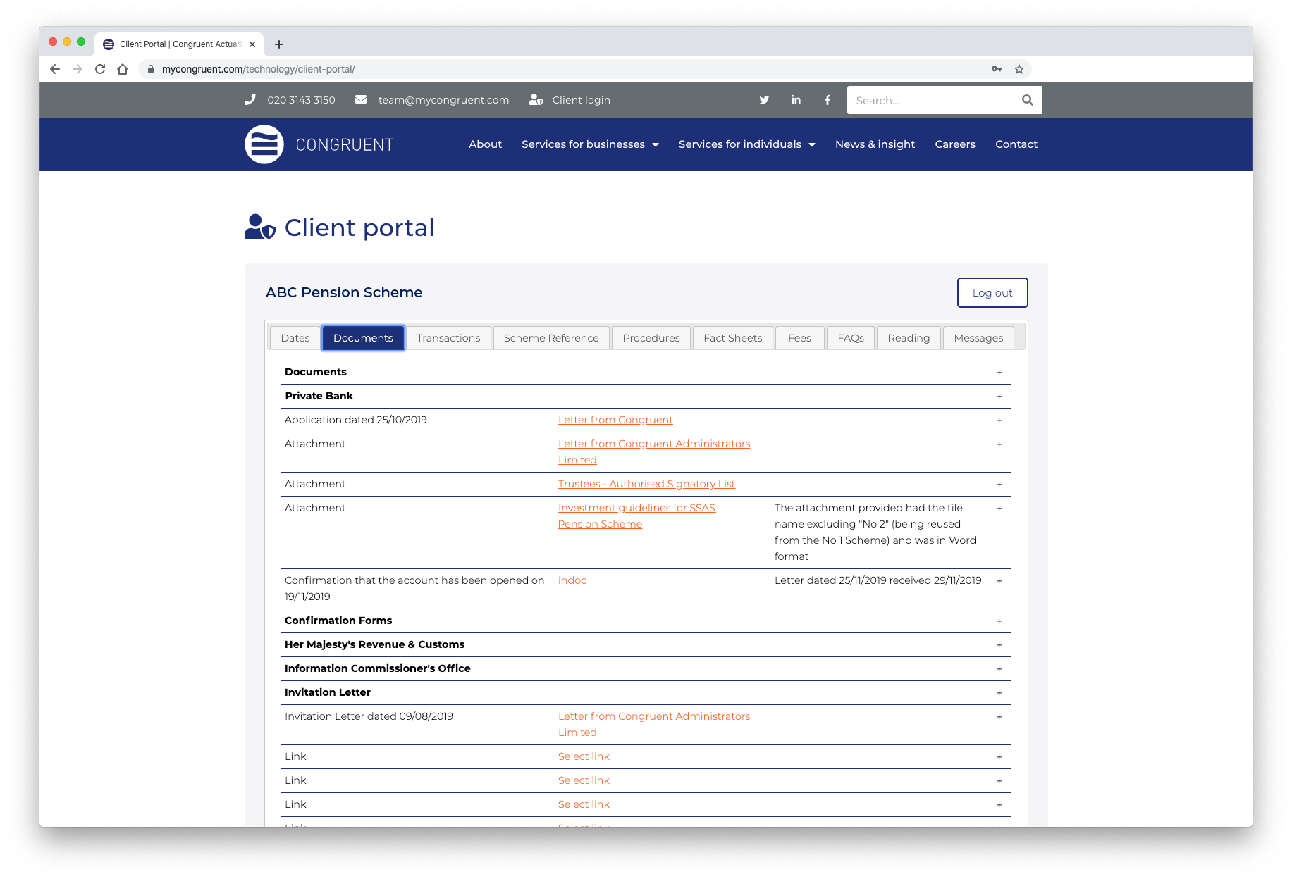Switch to the Dates tab

[x=295, y=338]
